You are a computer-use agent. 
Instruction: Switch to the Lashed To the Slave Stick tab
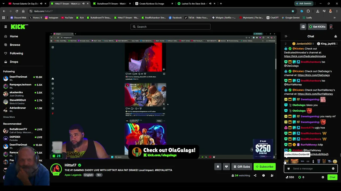coord(197,3)
